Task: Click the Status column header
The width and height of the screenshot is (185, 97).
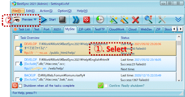Action: coord(125,38)
